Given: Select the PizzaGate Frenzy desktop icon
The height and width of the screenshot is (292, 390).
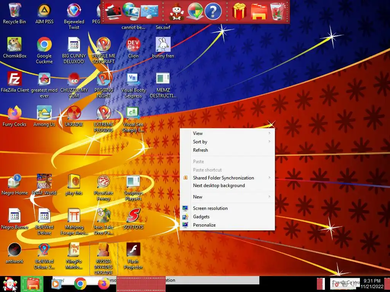Looking at the screenshot, I should 104,188.
